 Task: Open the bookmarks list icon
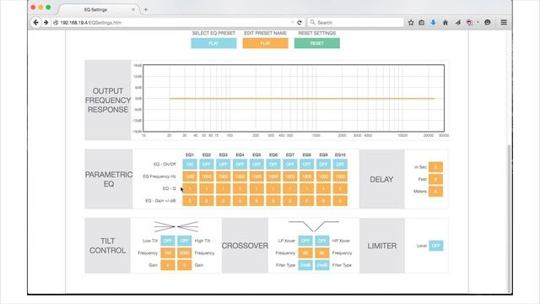(422, 23)
